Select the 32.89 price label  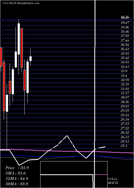pos(125,80)
